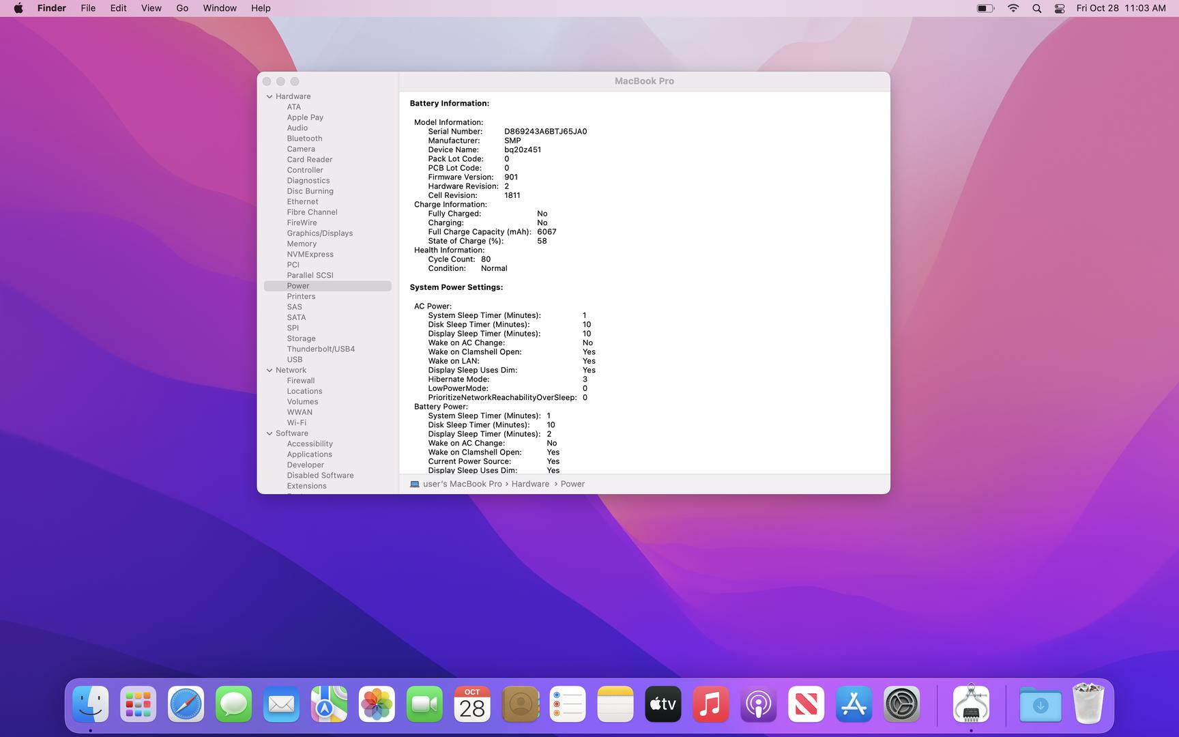The height and width of the screenshot is (737, 1179).
Task: Select Bluetooth in the sidebar
Action: pos(304,139)
